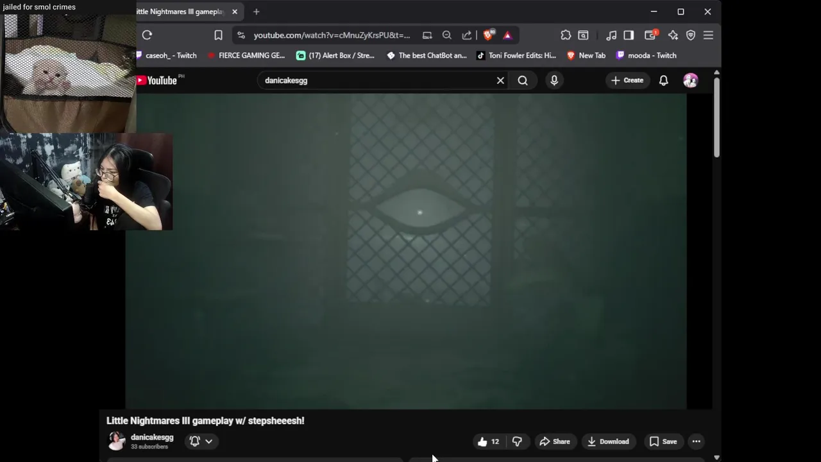Open the browser extensions puzzle icon
821x462 pixels.
coord(566,35)
